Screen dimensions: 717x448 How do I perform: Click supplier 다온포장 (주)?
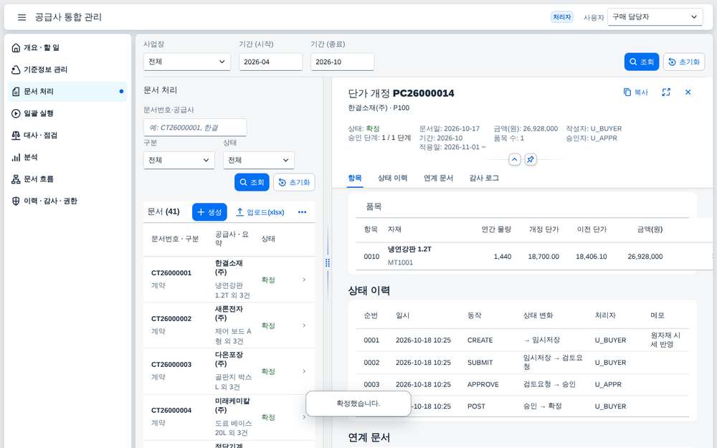[x=229, y=359]
